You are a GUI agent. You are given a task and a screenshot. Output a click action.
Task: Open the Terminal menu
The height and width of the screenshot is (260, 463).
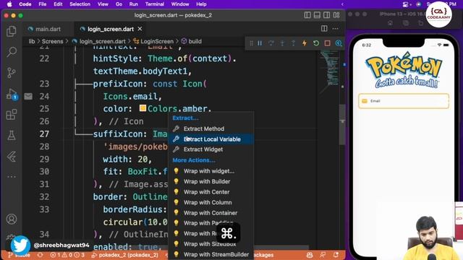pos(154,4)
